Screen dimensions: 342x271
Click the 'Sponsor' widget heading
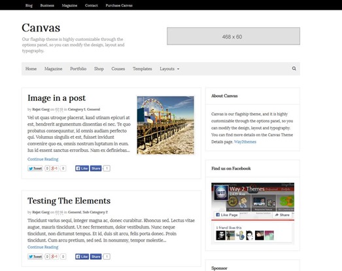click(x=219, y=268)
